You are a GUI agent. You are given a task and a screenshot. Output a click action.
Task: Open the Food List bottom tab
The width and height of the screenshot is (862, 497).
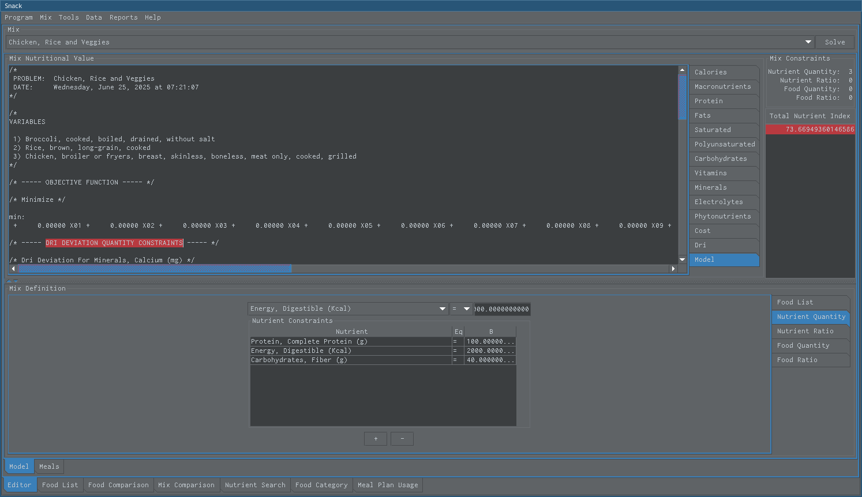(60, 485)
